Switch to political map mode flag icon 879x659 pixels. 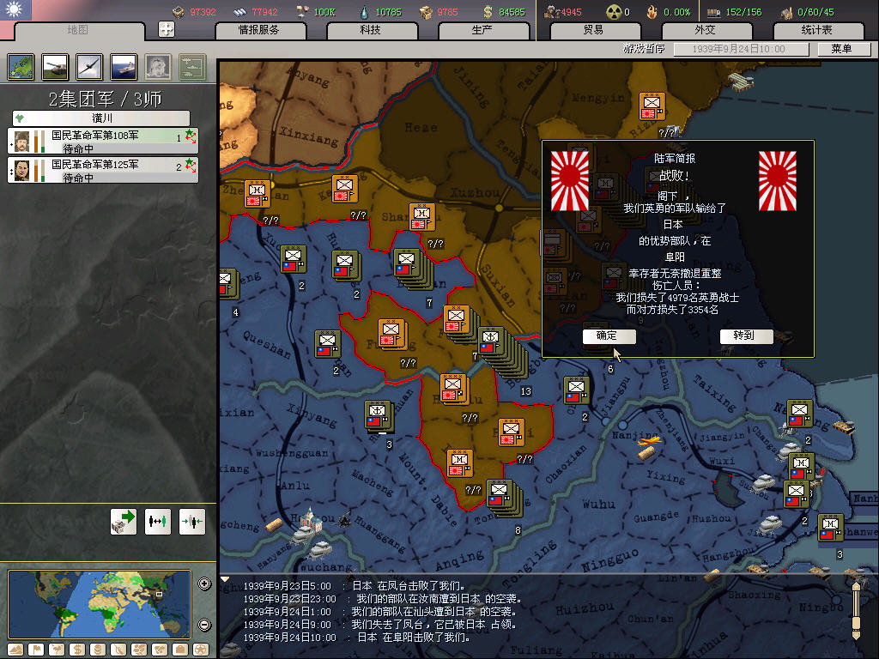36,650
